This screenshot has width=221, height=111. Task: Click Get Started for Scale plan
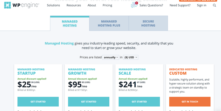pyautogui.click(x=139, y=102)
